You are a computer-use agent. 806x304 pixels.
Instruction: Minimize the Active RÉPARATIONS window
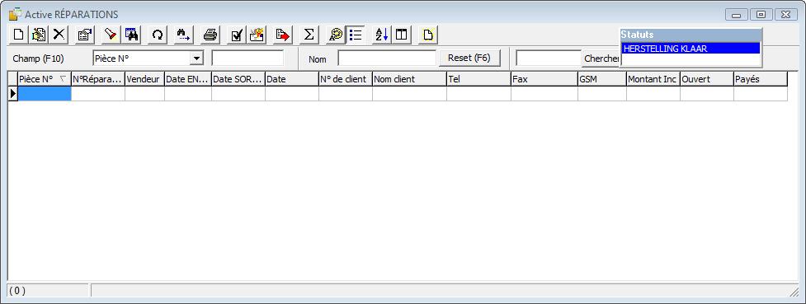(x=736, y=14)
